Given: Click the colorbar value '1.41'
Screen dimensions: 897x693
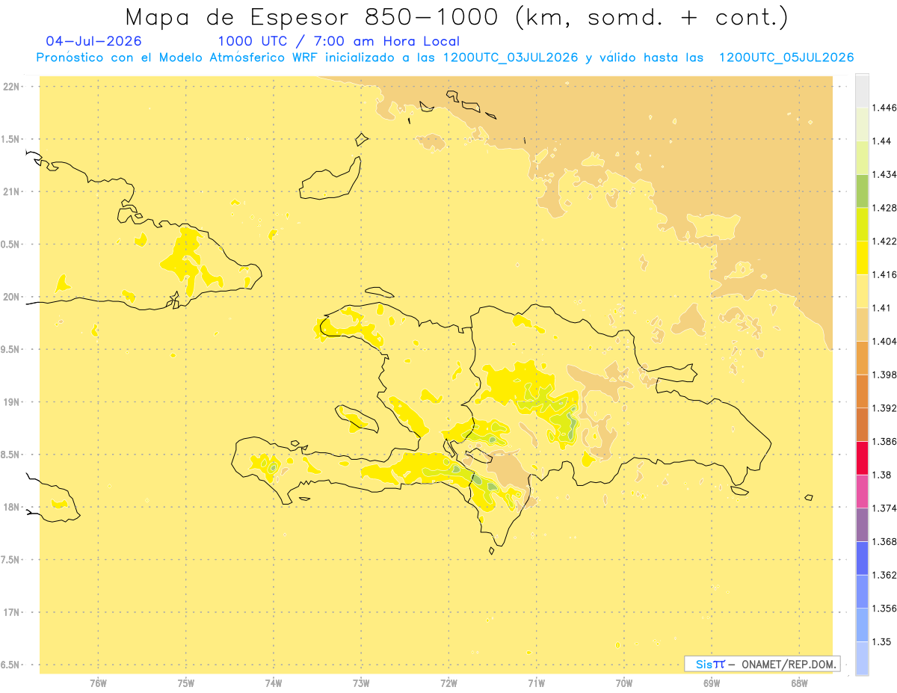Looking at the screenshot, I should point(881,308).
